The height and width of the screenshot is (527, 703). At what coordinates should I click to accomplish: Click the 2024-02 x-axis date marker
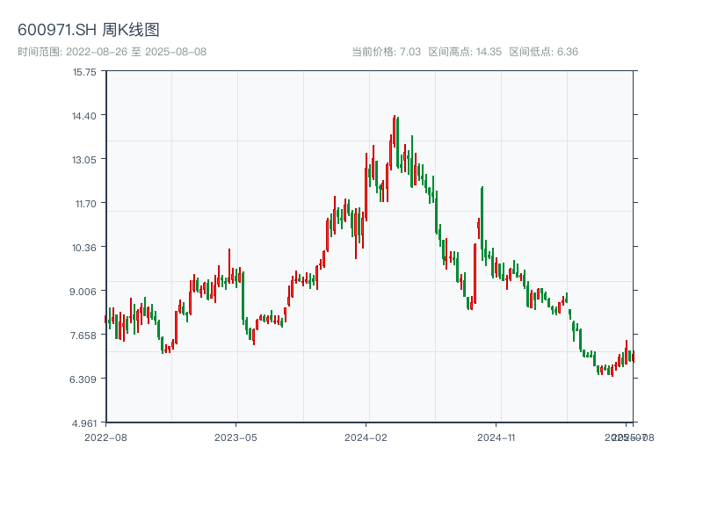(x=366, y=437)
